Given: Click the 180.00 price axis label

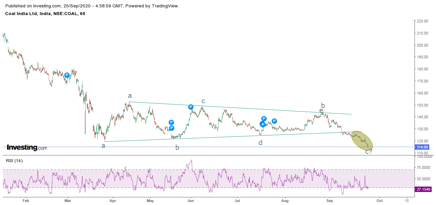Looking at the screenshot, I should coord(423,69).
